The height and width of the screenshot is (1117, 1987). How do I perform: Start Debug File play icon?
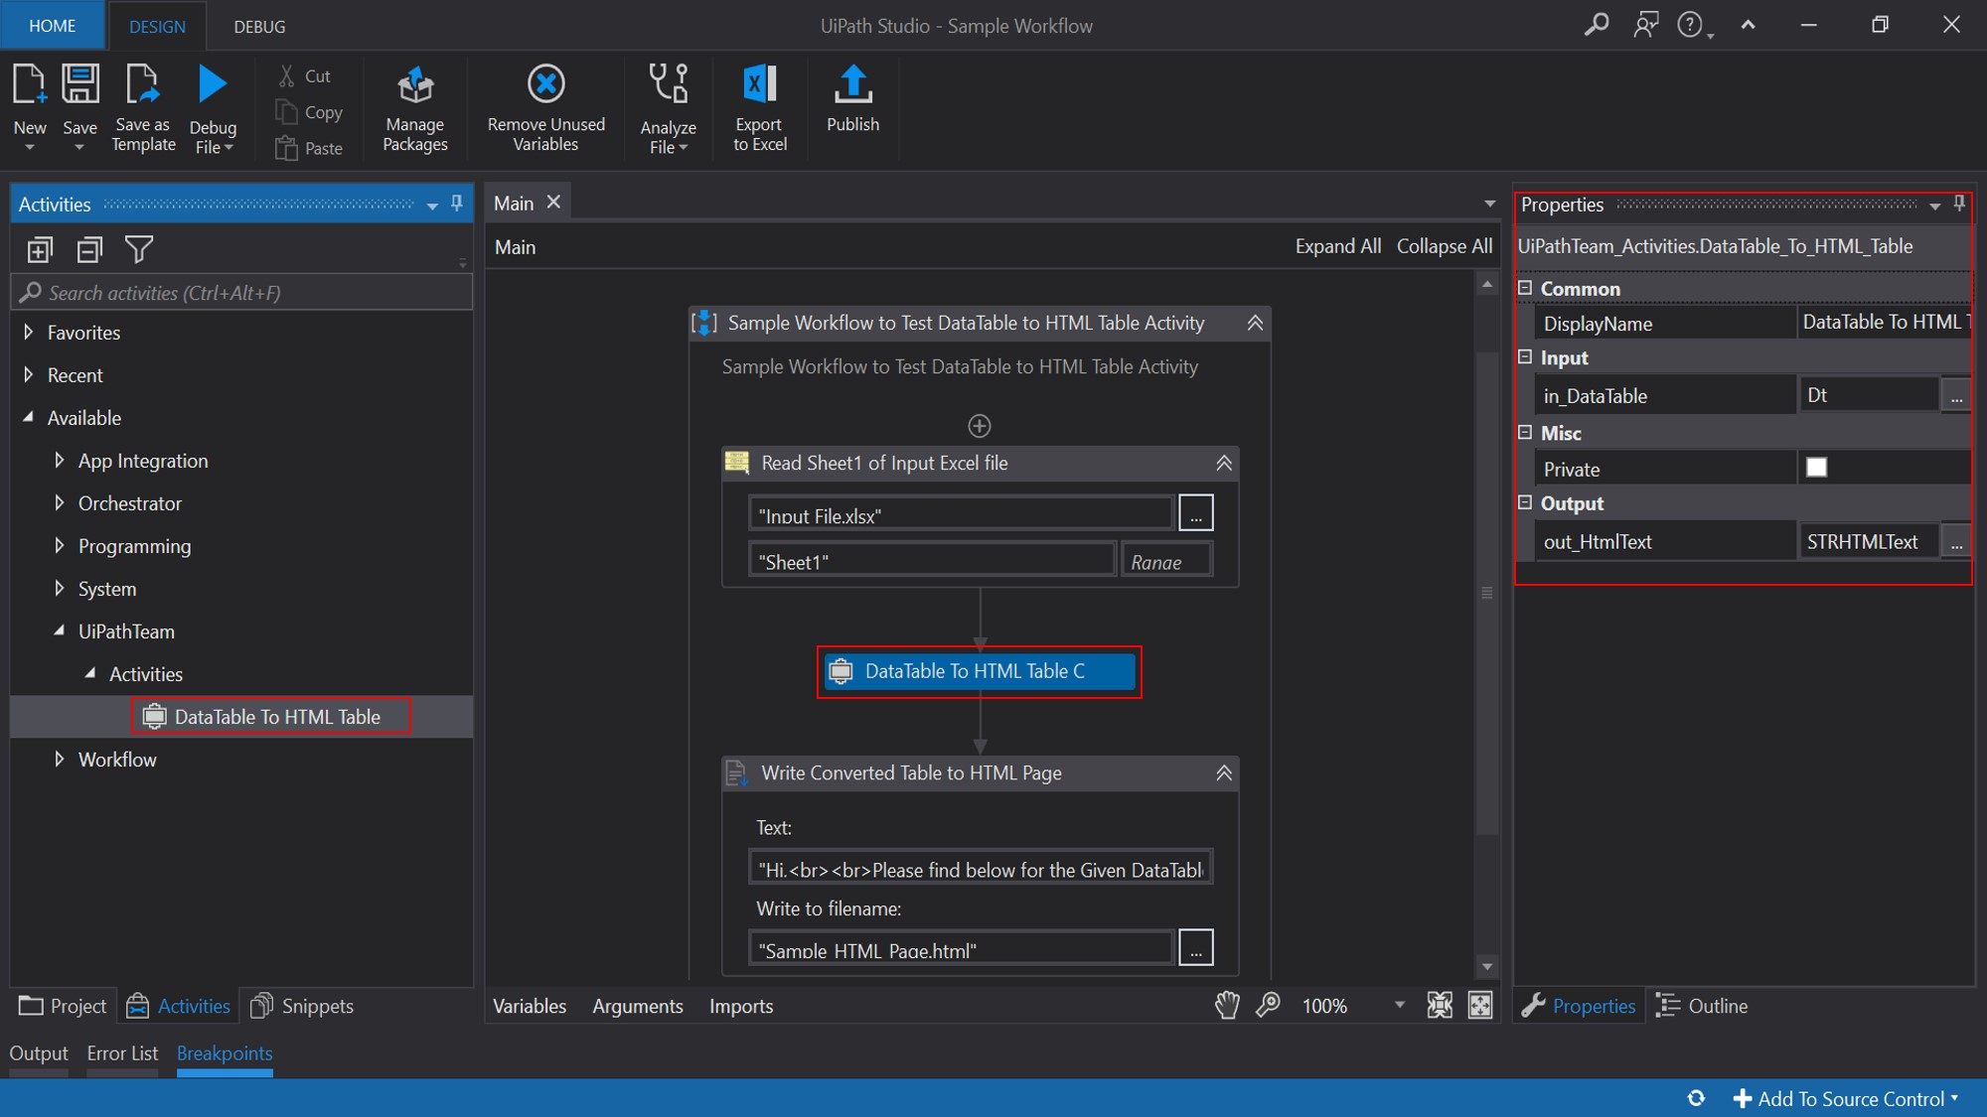[x=213, y=84]
